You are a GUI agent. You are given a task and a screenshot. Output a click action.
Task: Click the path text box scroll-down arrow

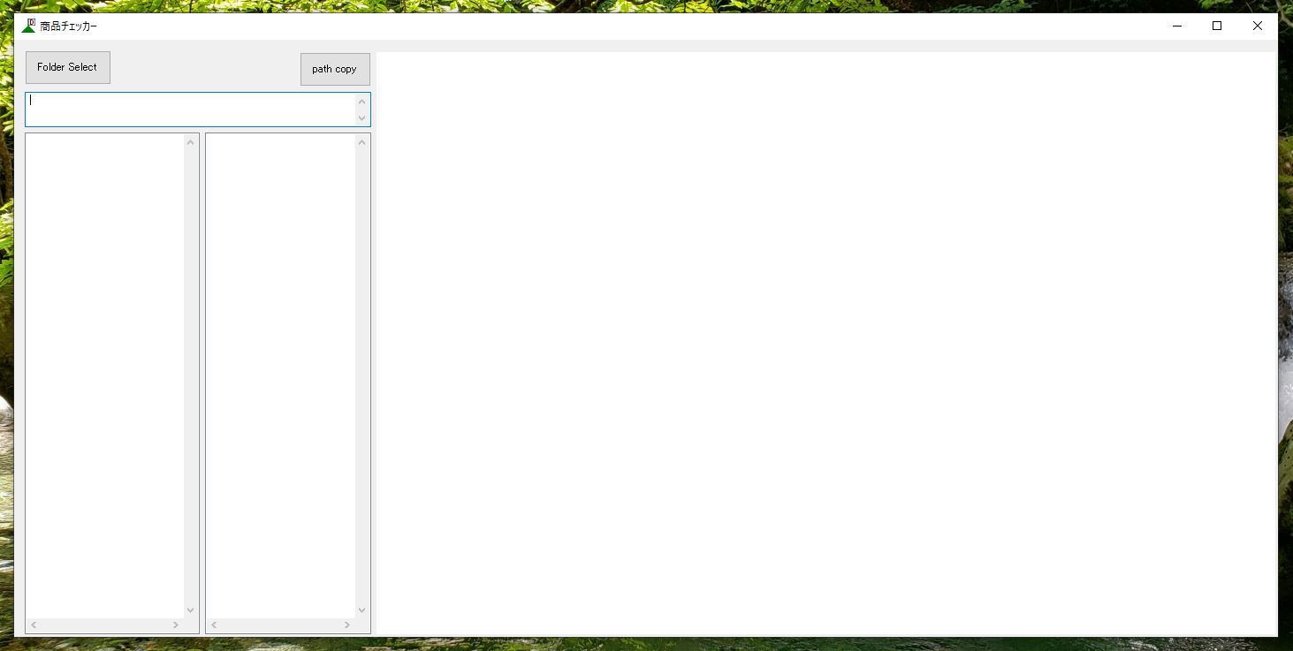tap(361, 118)
